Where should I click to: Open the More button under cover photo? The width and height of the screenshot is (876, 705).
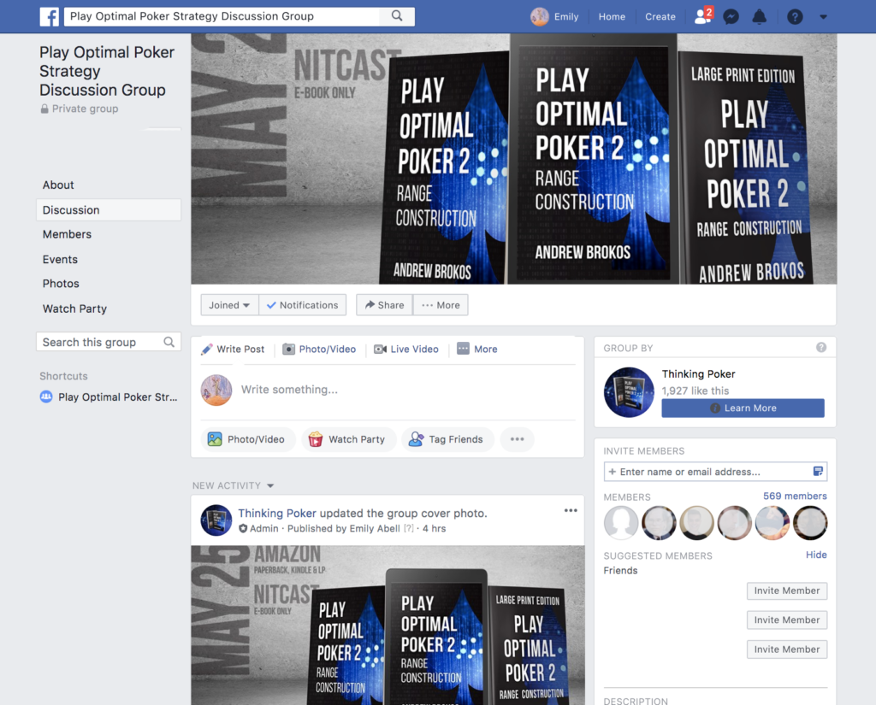click(x=441, y=305)
